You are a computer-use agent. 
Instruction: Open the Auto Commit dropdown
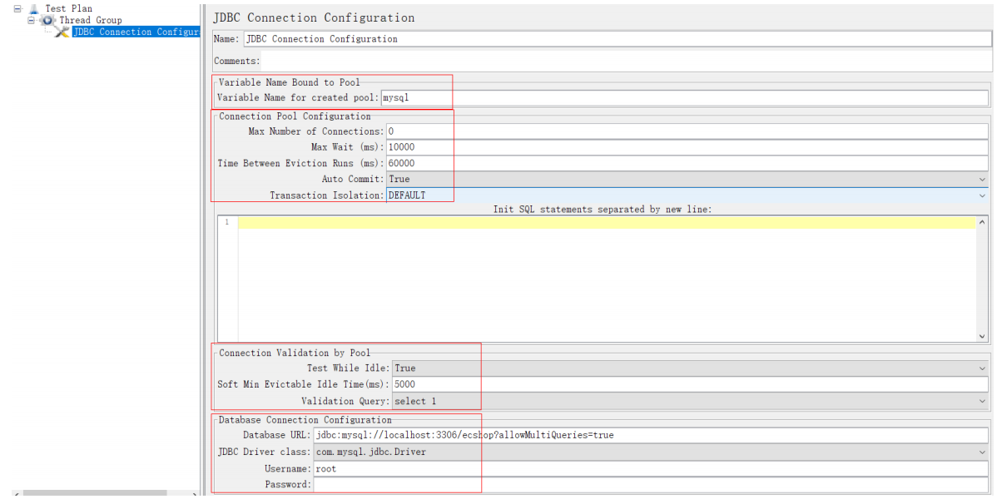pos(687,180)
